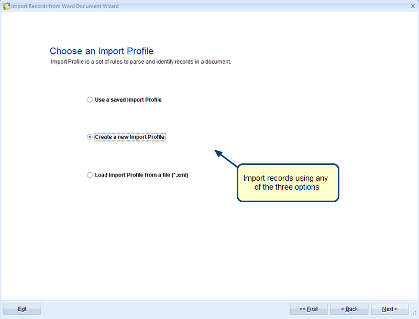Screen dimensions: 419x319
Task: Click the 'Create a new Import Profile' label text
Action: (129, 137)
